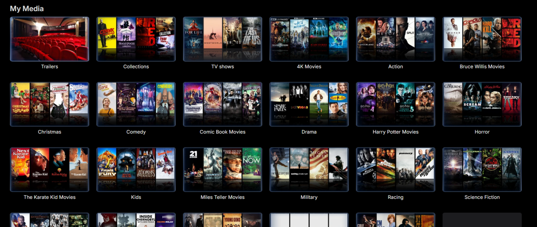Open the Horror library thumbnail

coord(482,104)
